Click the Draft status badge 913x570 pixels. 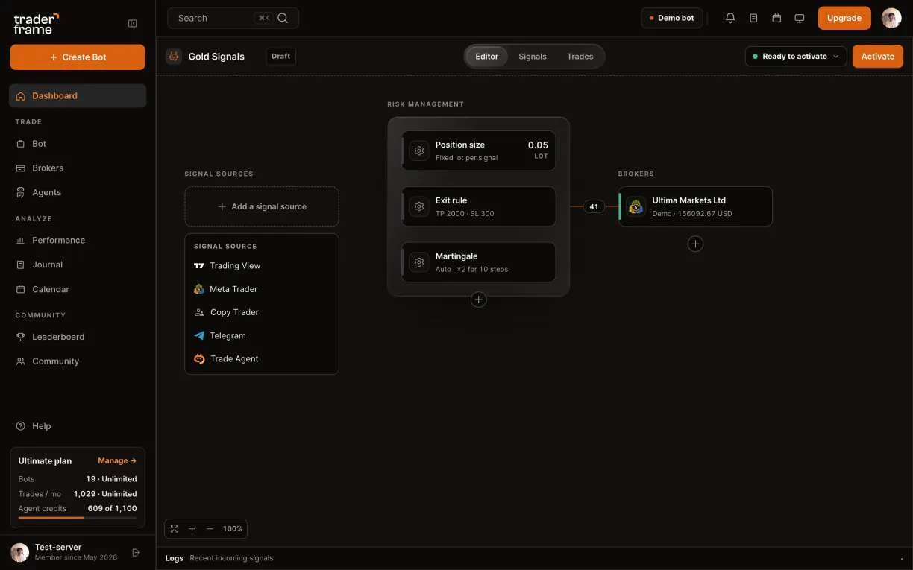(281, 56)
